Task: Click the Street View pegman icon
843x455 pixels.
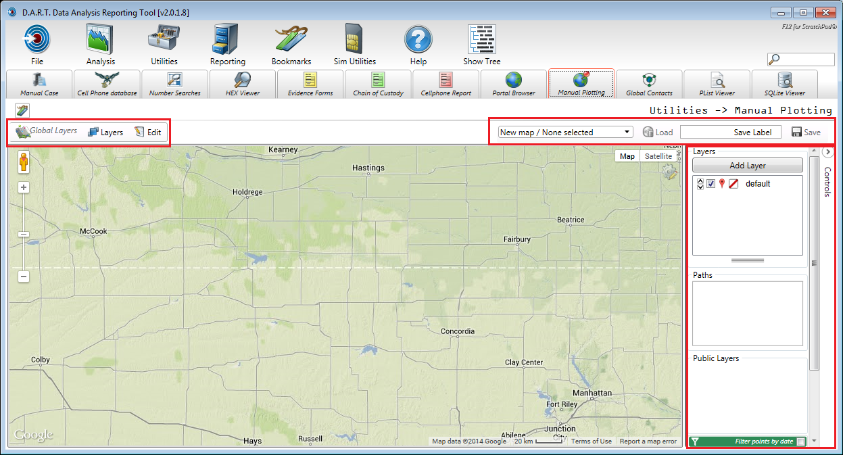Action: (x=23, y=163)
